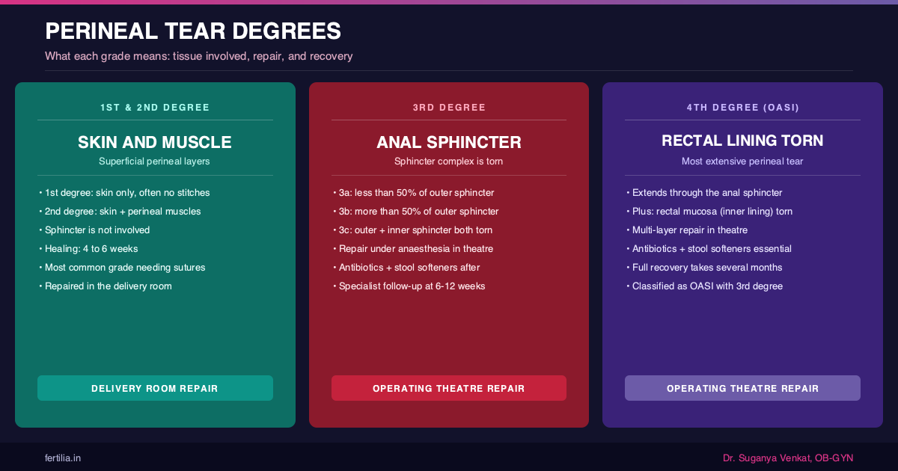Select the 4th Degree (OASI) label
This screenshot has height=471, width=898.
(x=742, y=108)
